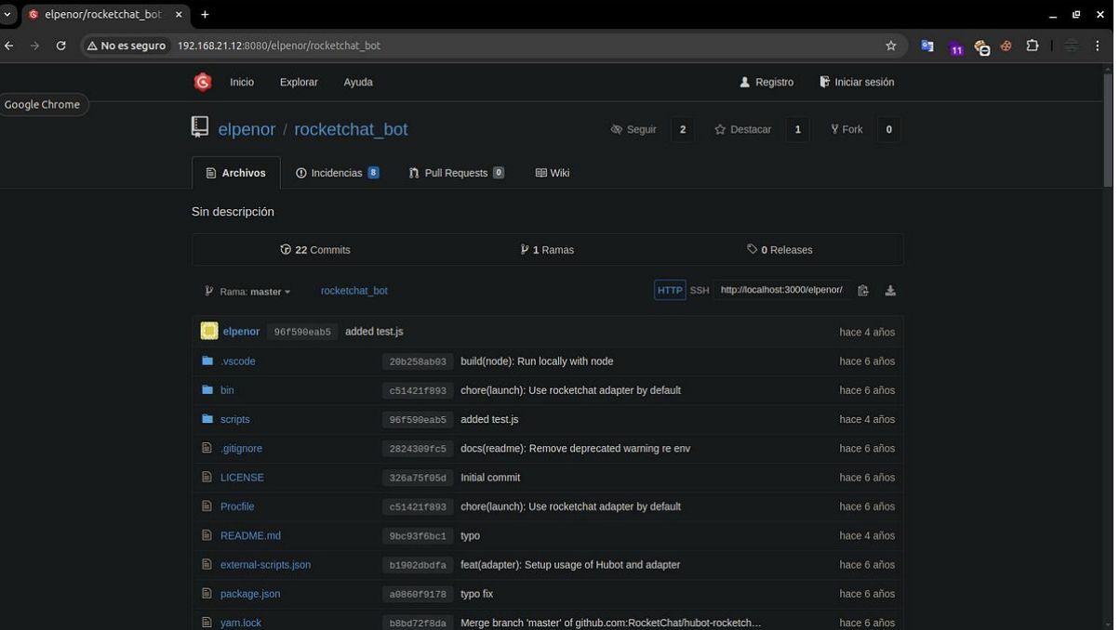Bookmark this page with the star icon

coord(890,46)
